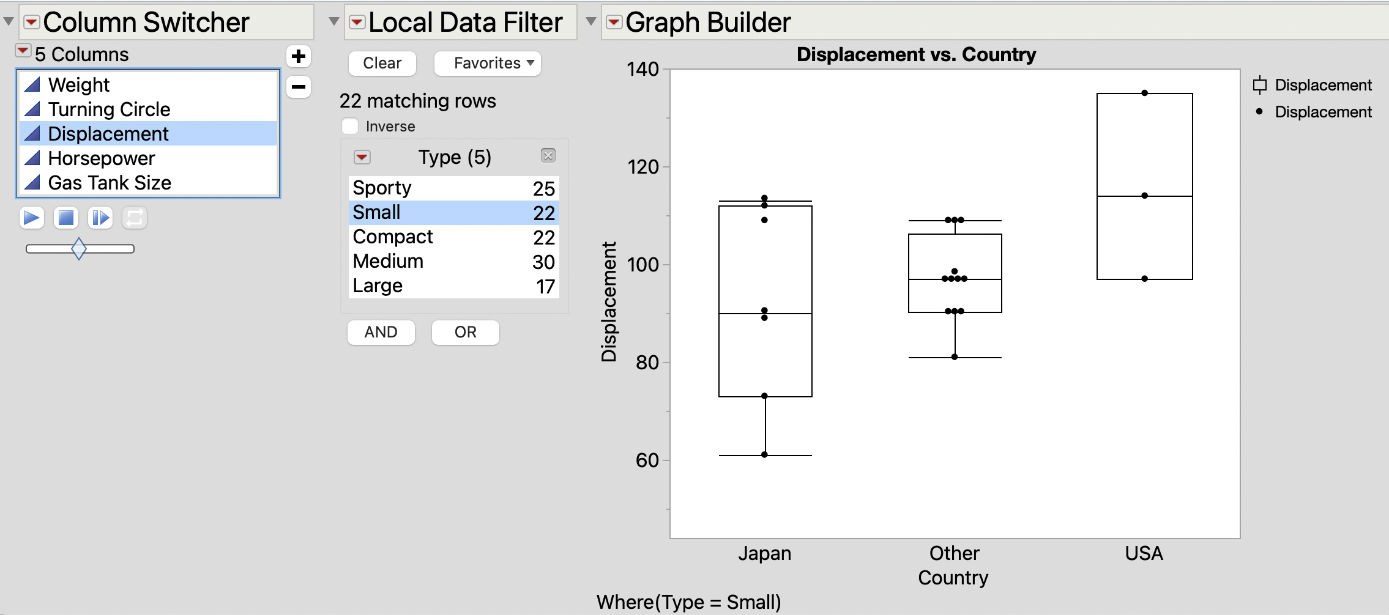The width and height of the screenshot is (1389, 615).
Task: Click the Clear button
Action: (x=382, y=63)
